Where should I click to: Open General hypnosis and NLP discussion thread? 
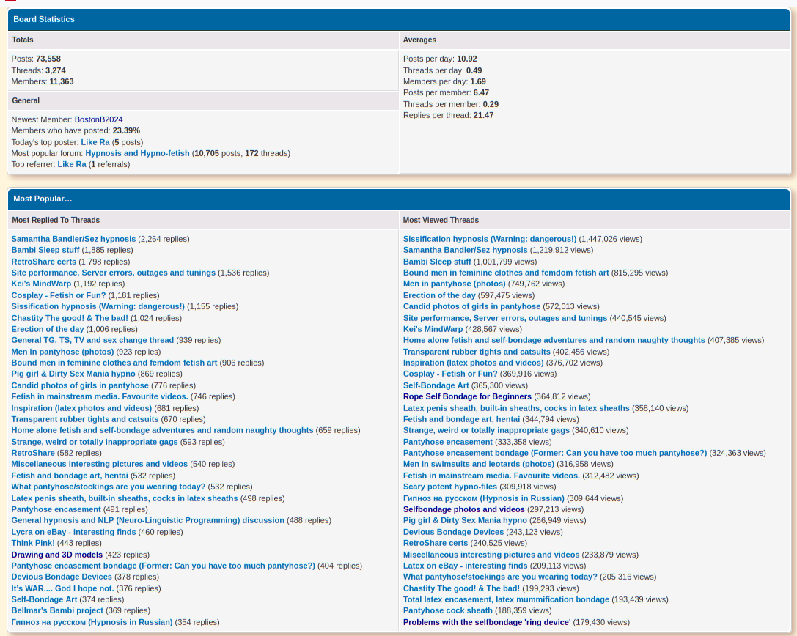pos(147,520)
